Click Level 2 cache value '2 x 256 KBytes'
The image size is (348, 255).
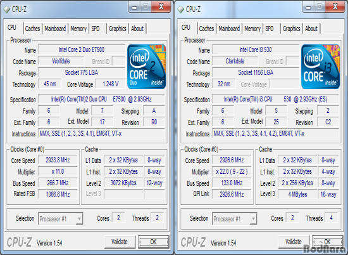coord(297,183)
